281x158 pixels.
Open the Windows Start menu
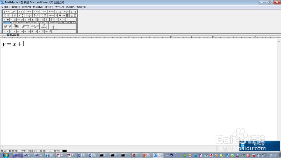(x=6, y=155)
